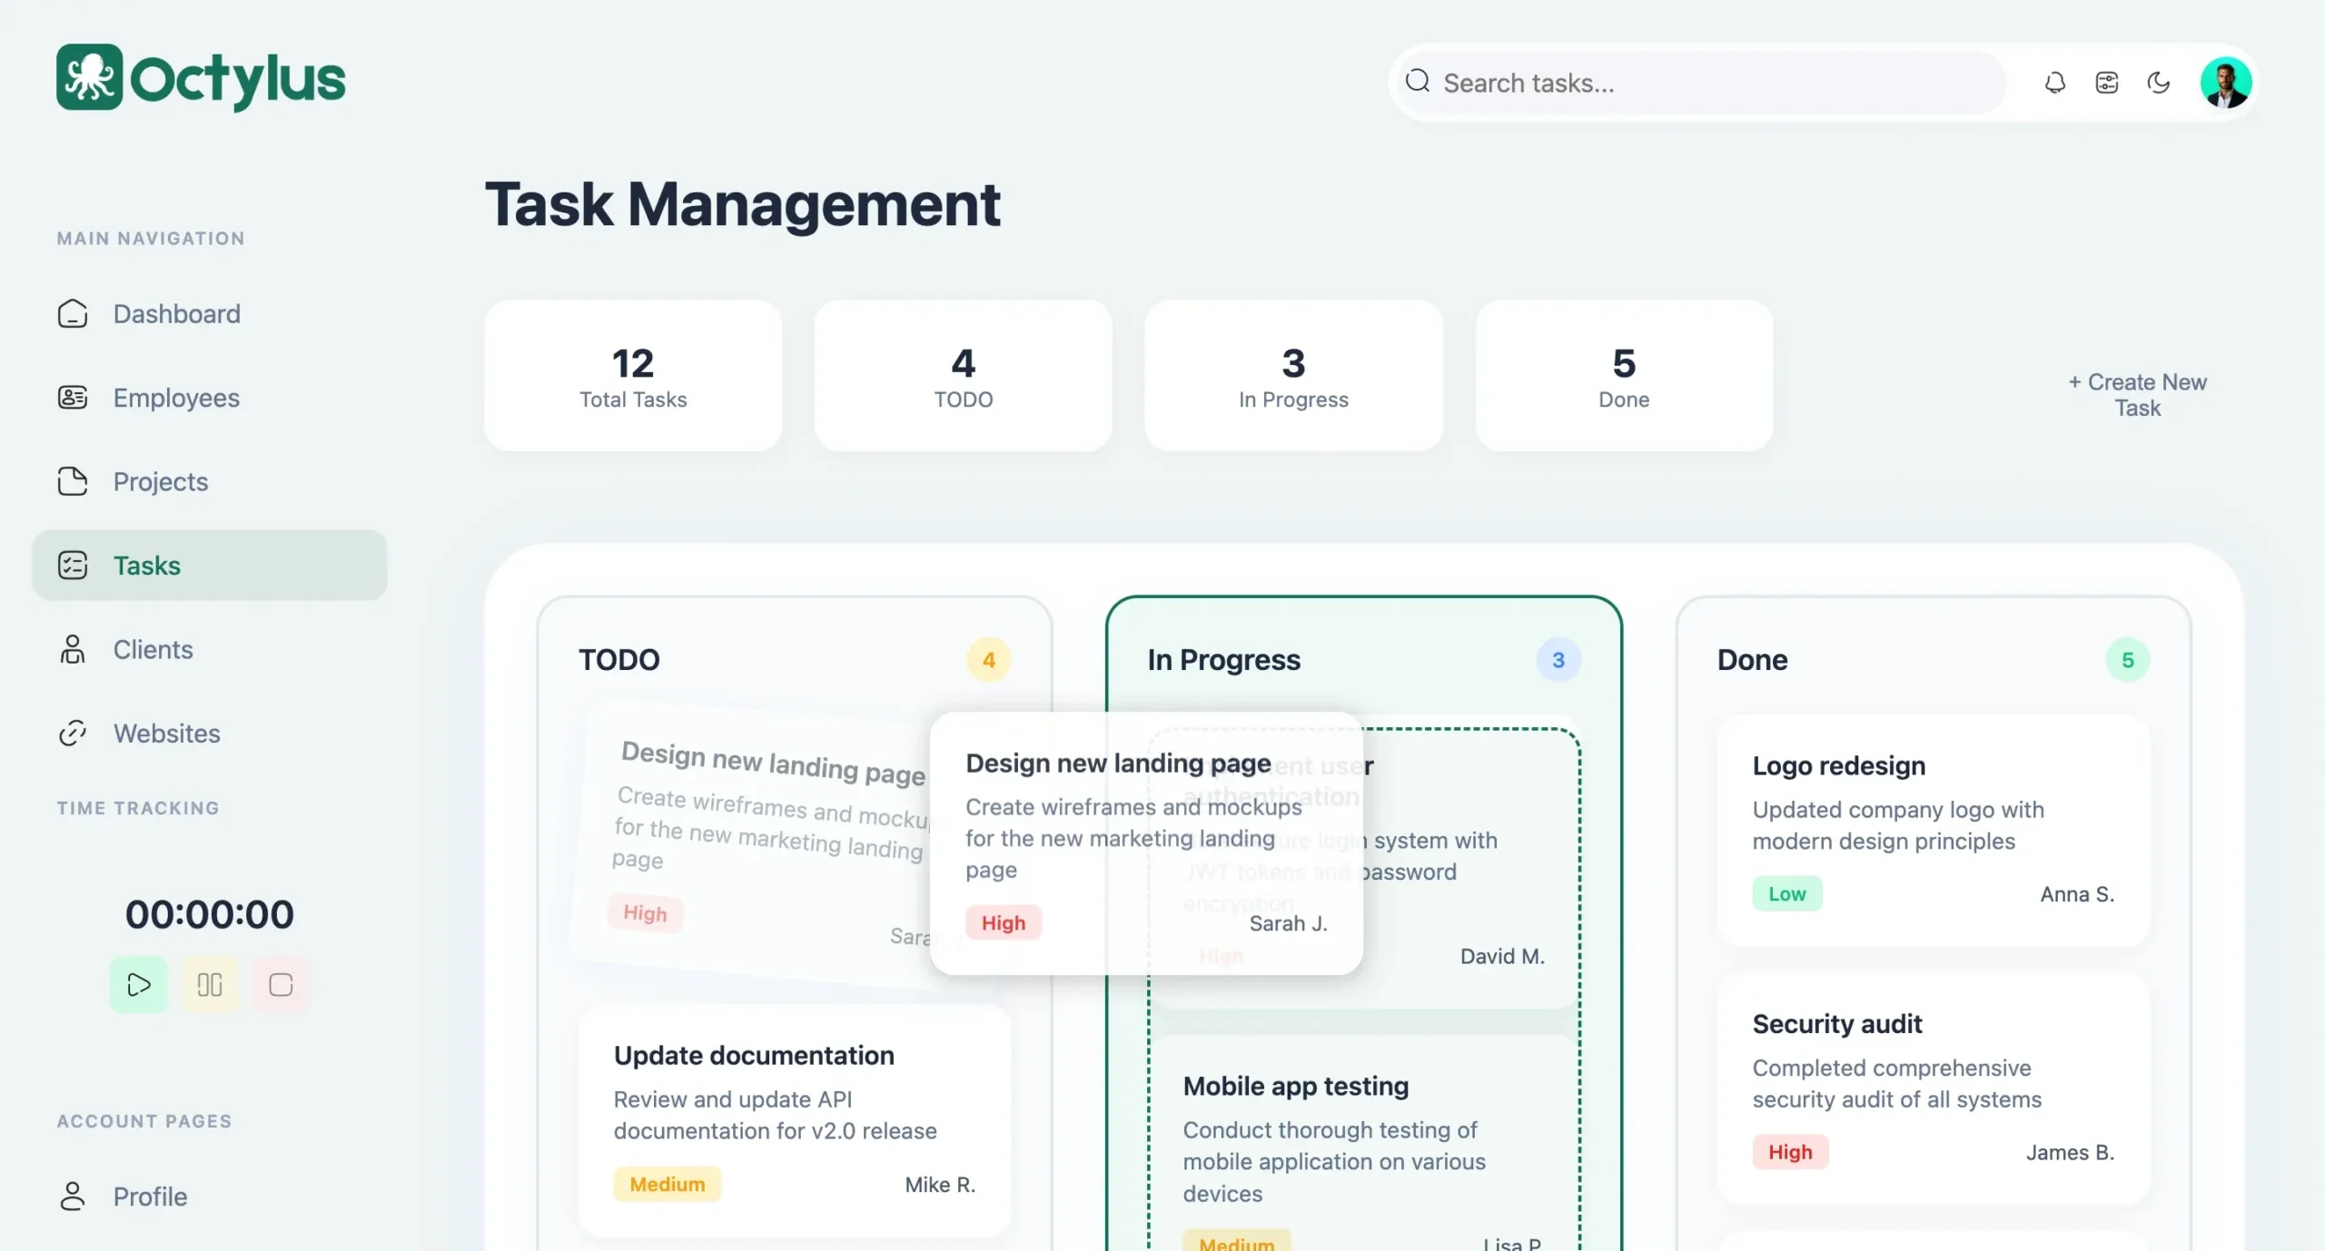
Task: Click the Octylus octopus logo
Action: click(89, 77)
